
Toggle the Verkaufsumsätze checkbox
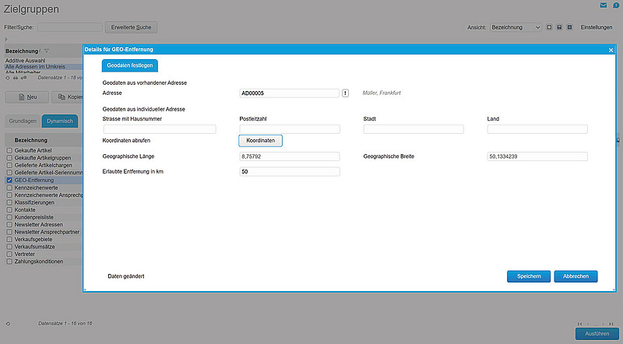click(x=9, y=247)
